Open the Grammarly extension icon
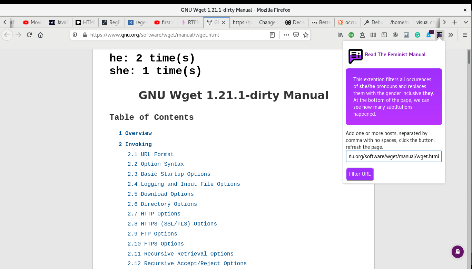This screenshot has height=269, width=472. [x=417, y=35]
